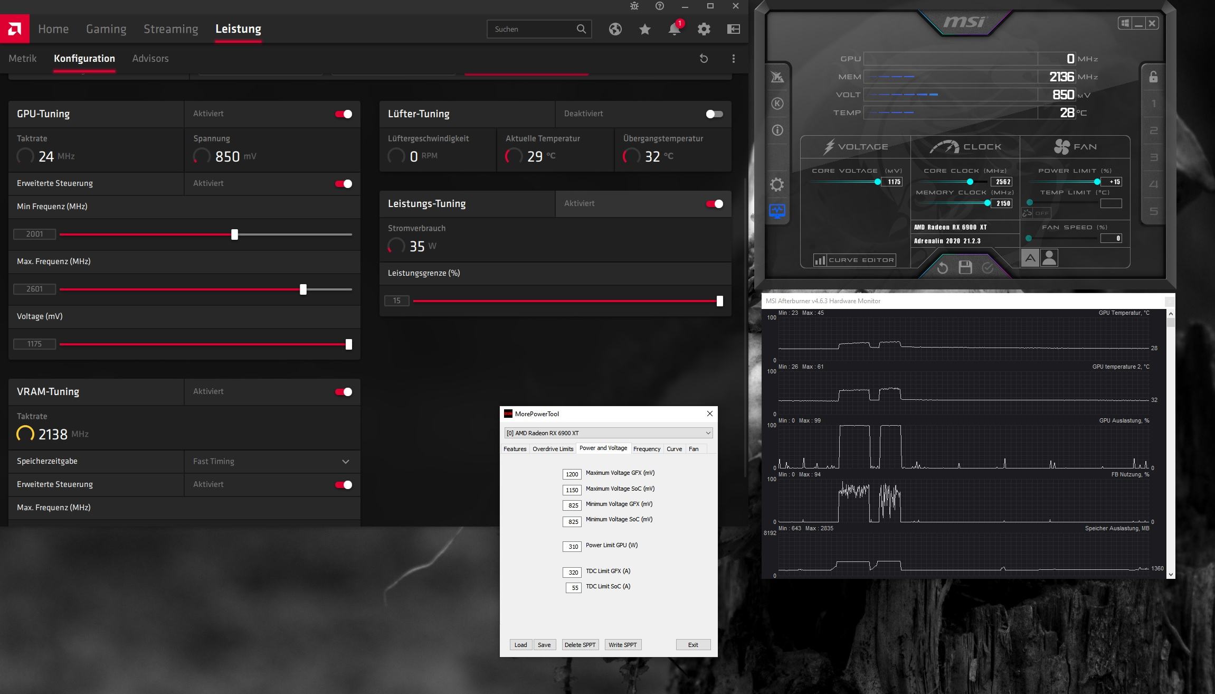
Task: Open the Afterburner information icon
Action: tap(777, 130)
